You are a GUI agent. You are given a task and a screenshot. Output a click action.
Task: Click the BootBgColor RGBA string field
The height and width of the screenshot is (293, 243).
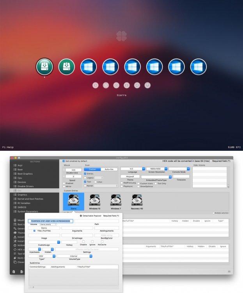click(x=106, y=235)
